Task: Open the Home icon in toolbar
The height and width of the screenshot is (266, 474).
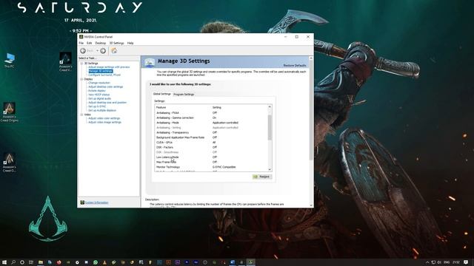Action: pos(114,51)
